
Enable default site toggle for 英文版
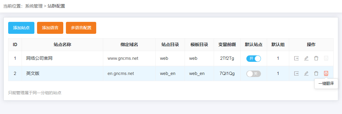pyautogui.click(x=254, y=74)
